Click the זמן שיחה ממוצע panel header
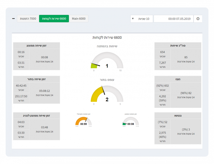The width and height of the screenshot is (214, 164). (36, 45)
